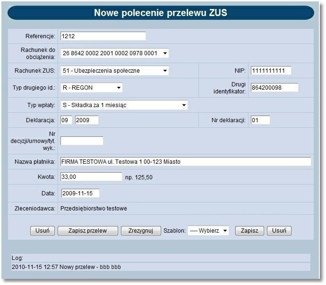Click the Deklaracja year field showing 2009
326x285 pixels.
[x=87, y=120]
